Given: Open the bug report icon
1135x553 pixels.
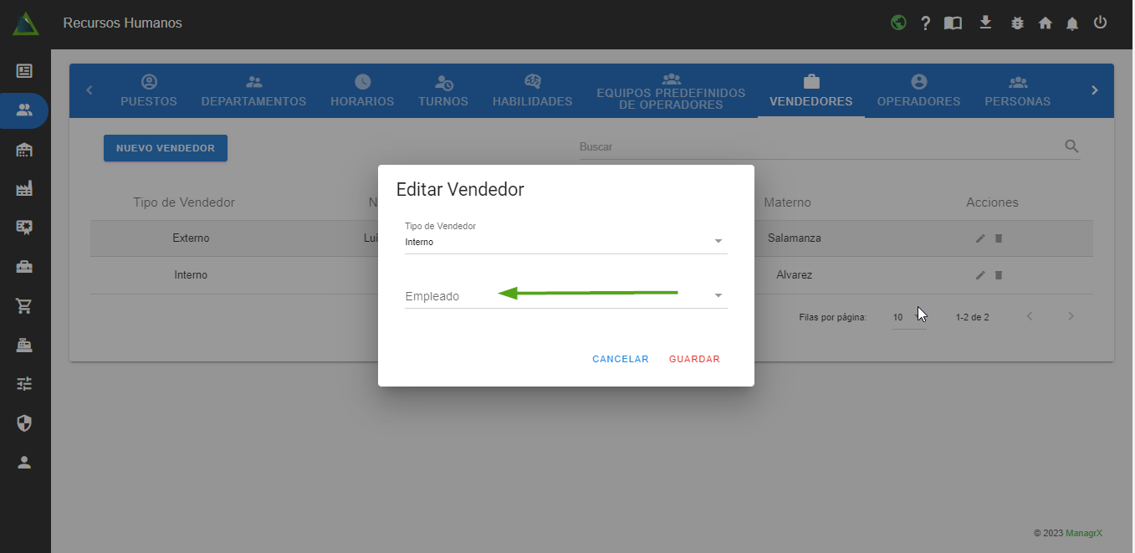Looking at the screenshot, I should (1017, 23).
